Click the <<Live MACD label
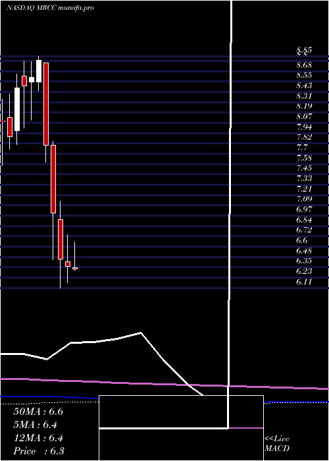This screenshot has width=329, height=461. [277, 444]
